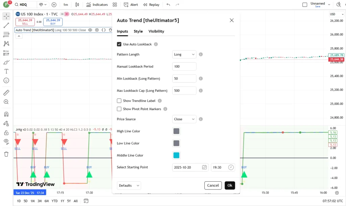Click the go to date calendar icon
Viewport: 346px width, 206px height.
pos(86,201)
